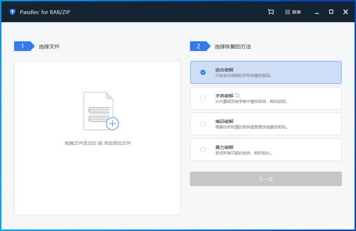The height and width of the screenshot is (231, 356).
Task: Click the 选择文件 step heading
Action: click(x=49, y=46)
